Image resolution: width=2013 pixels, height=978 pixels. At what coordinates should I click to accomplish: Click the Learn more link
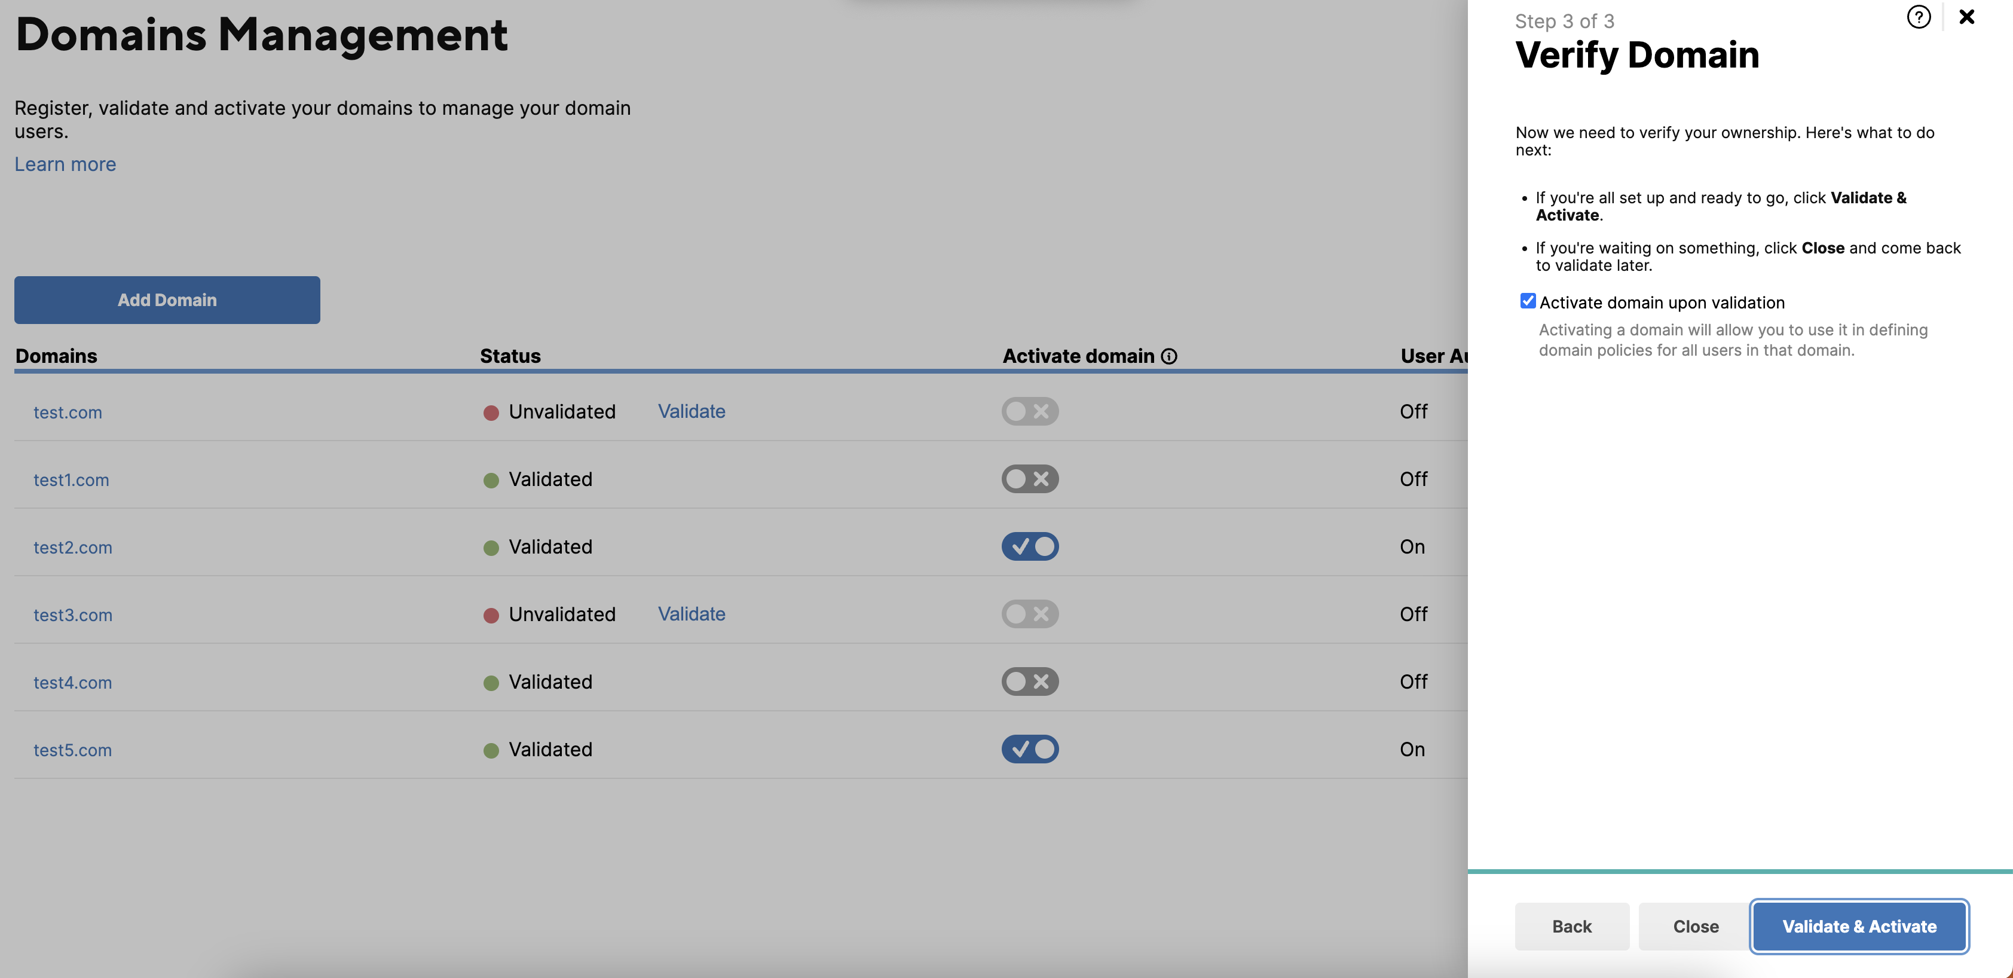pos(64,163)
